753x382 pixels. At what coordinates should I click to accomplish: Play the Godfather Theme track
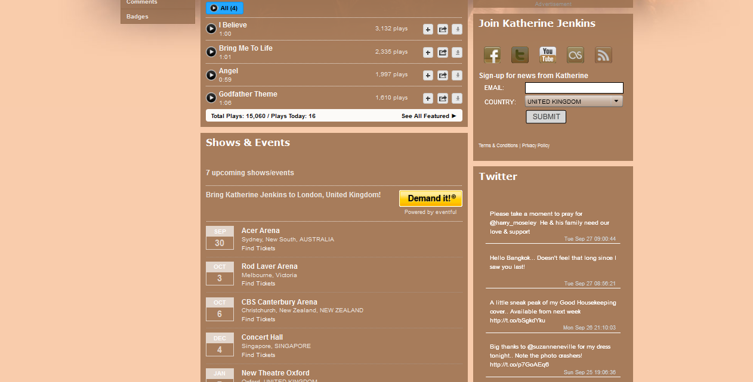tap(211, 98)
